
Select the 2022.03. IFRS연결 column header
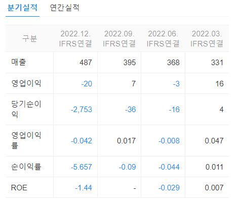coord(207,38)
